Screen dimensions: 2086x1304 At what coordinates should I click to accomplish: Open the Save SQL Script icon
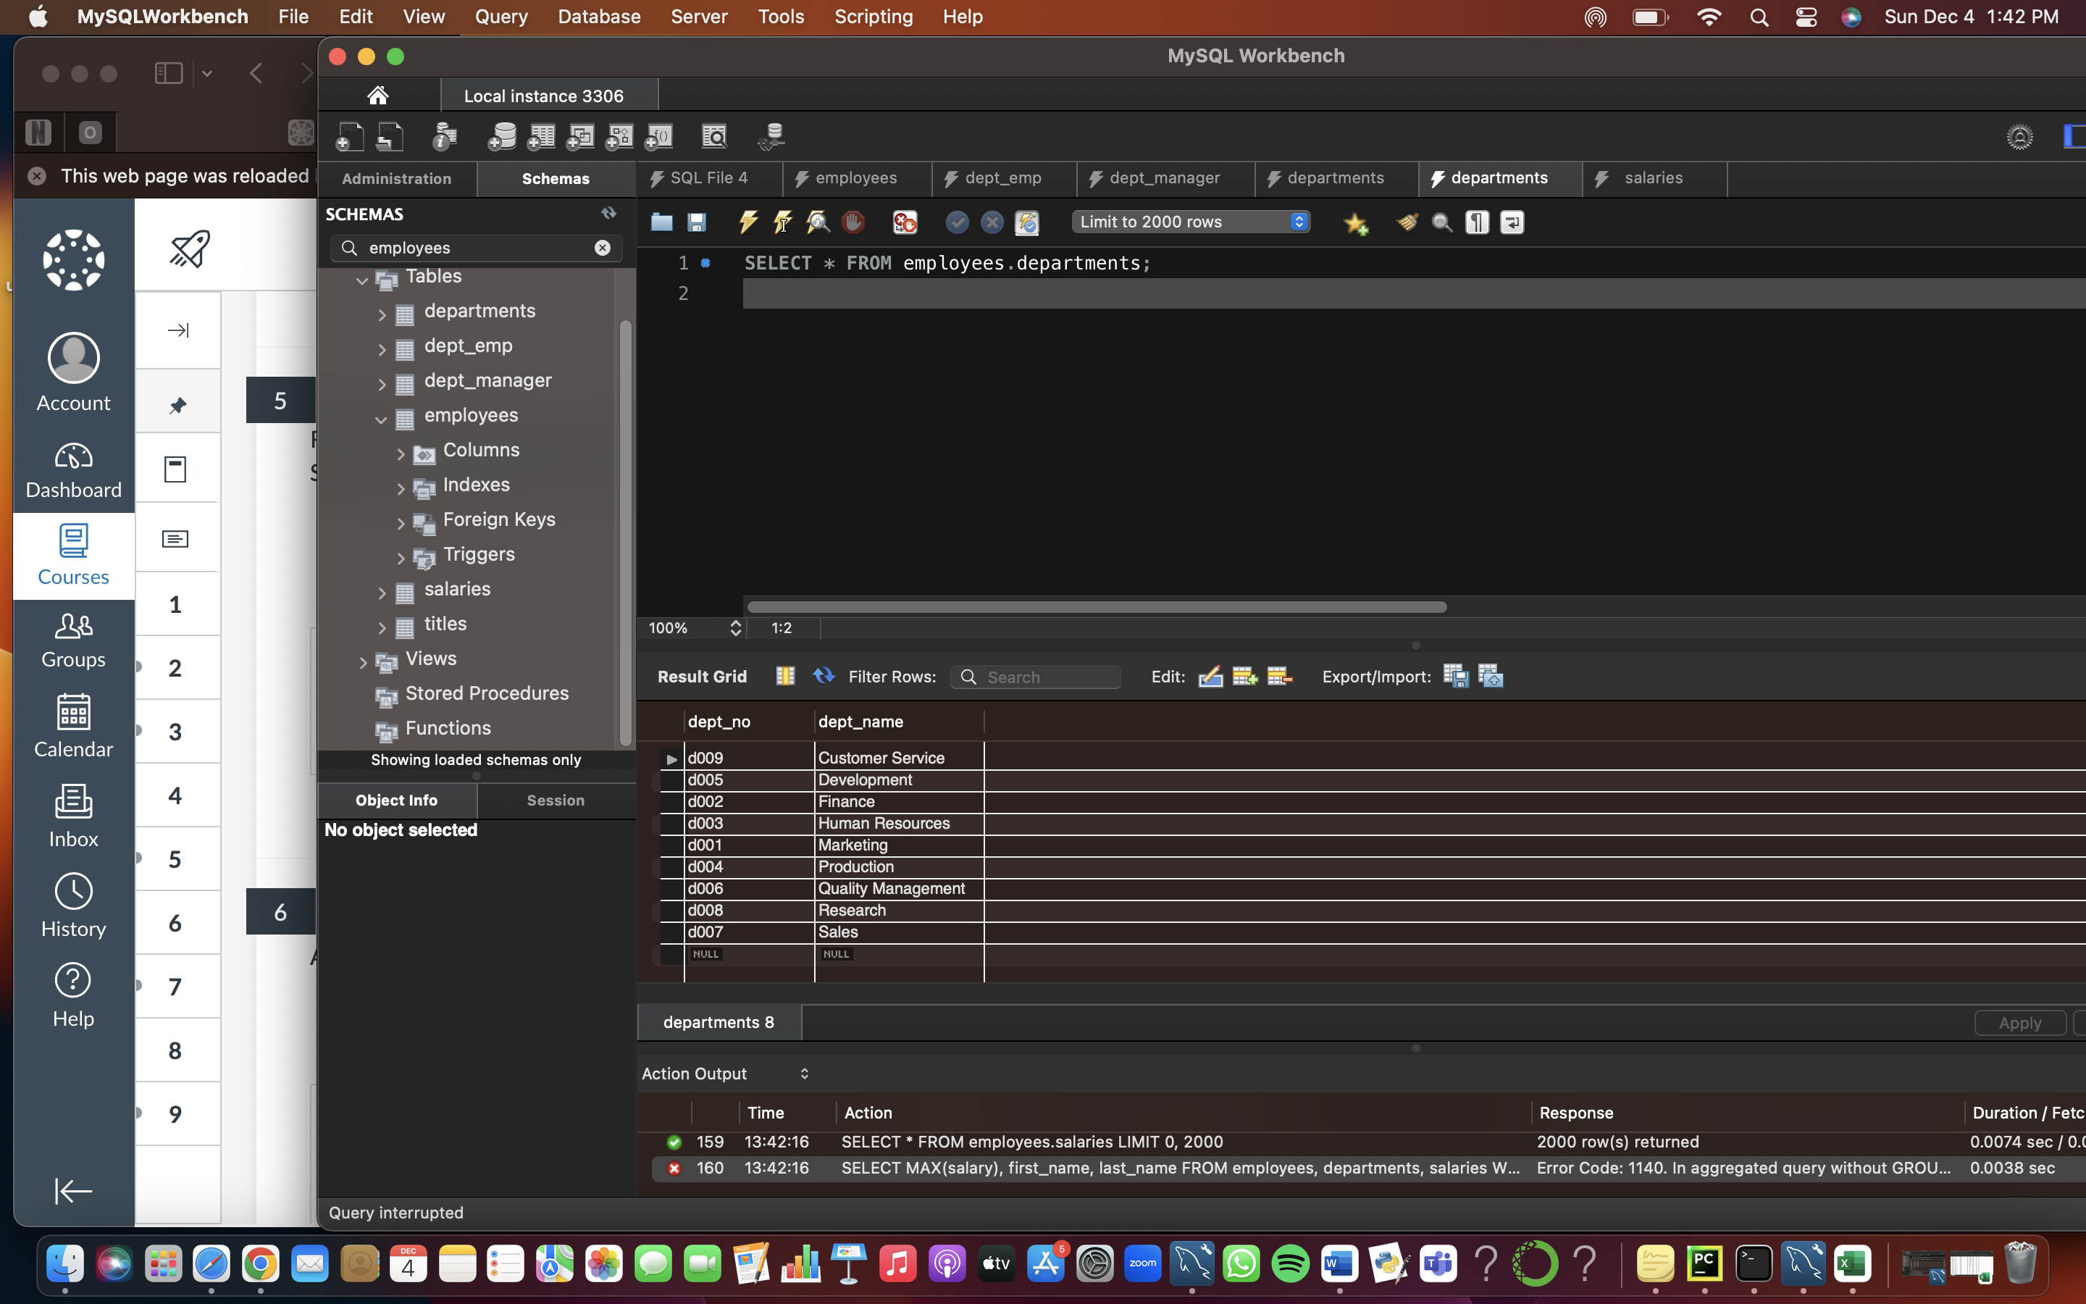tap(697, 222)
